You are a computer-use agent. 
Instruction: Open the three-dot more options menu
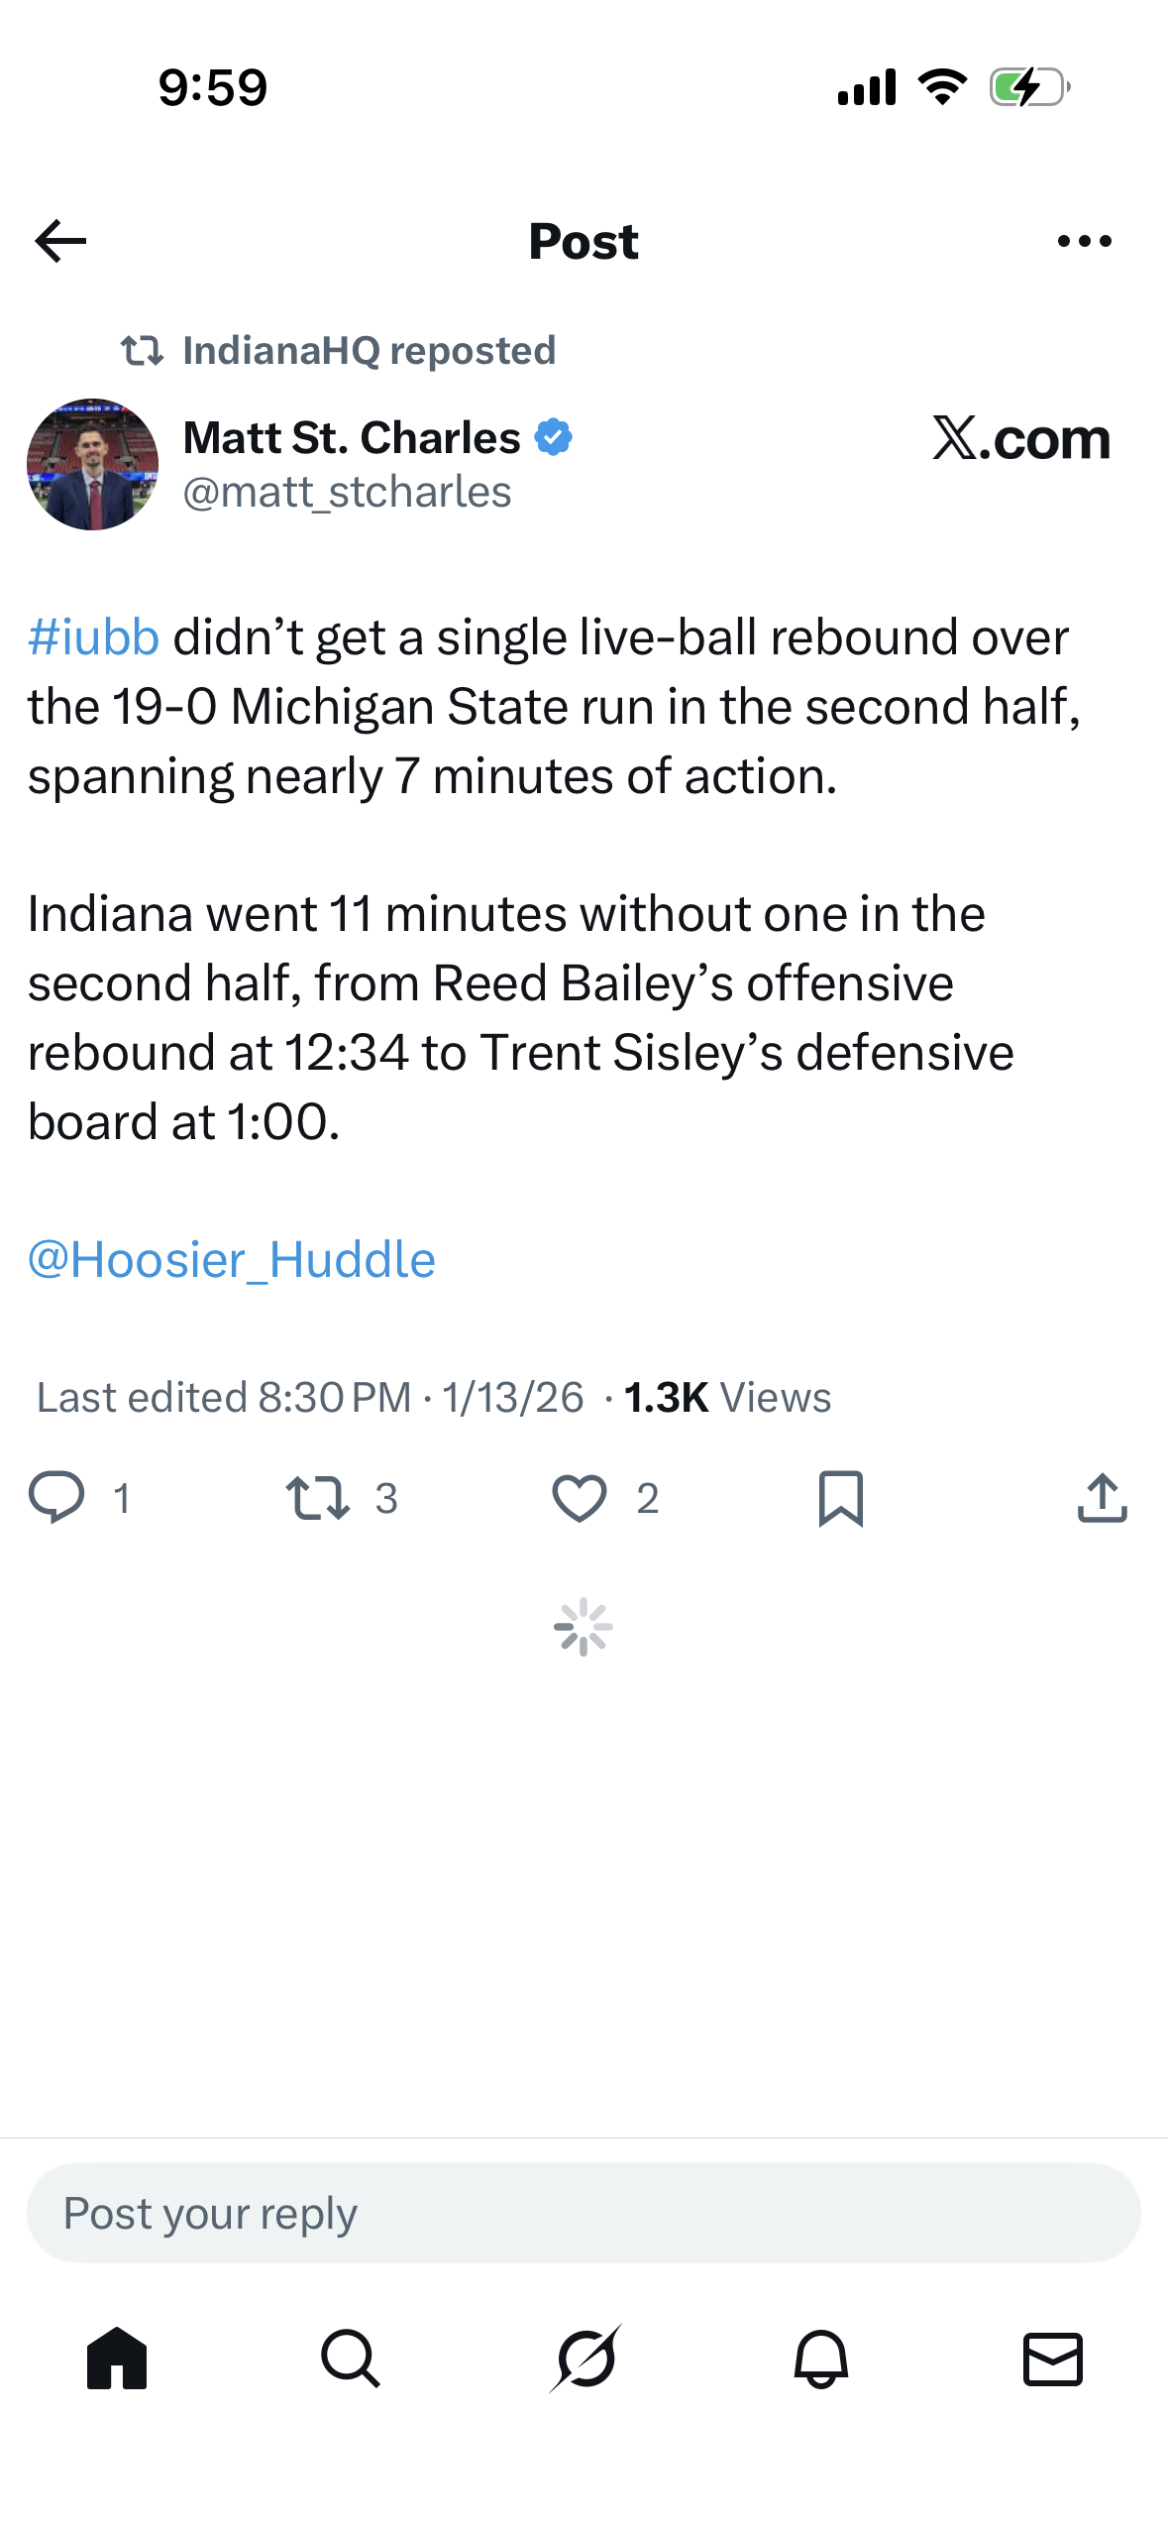[1085, 241]
